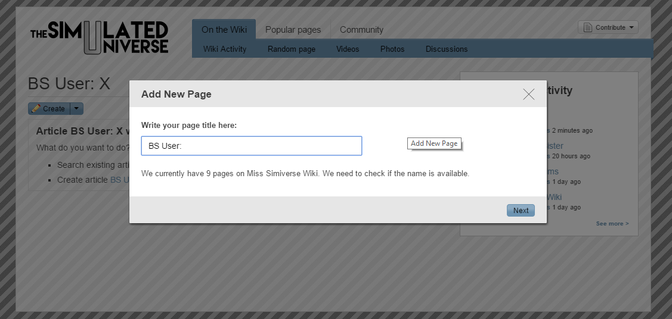Open the Contribute dropdown menu

608,27
